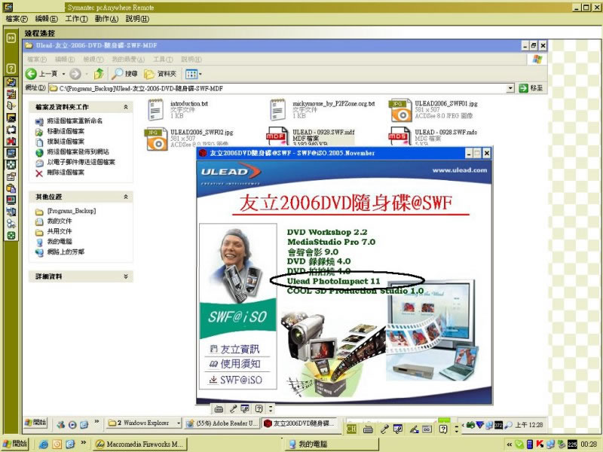This screenshot has height=452, width=603.
Task: Click the remote 開始 Start button
Action: point(35,423)
